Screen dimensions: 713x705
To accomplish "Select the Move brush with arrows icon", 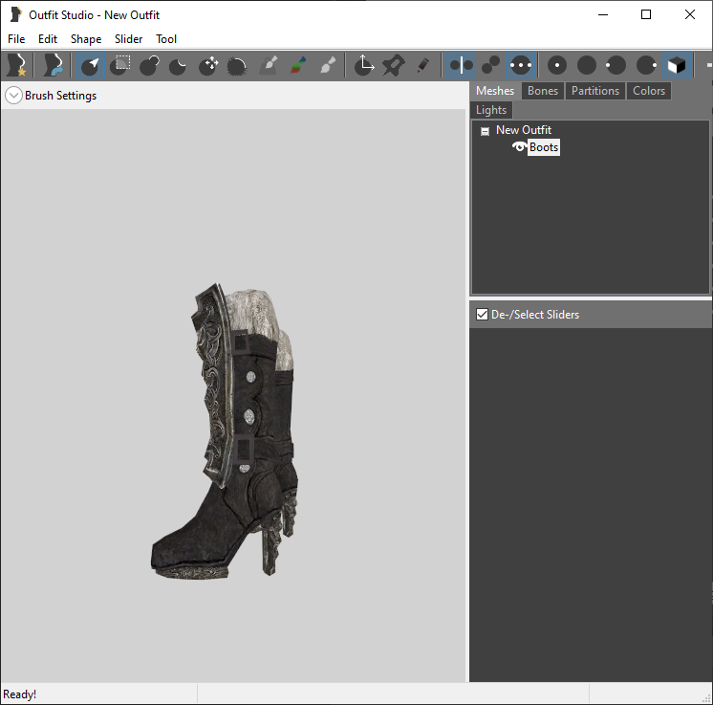I will [208, 66].
